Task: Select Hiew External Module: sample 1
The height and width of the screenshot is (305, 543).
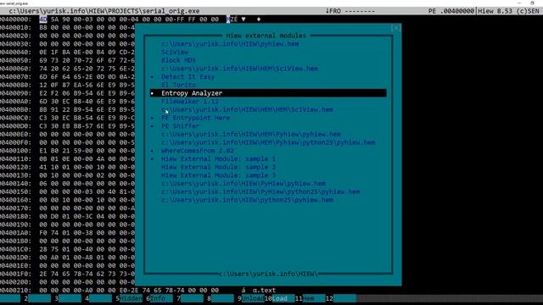Action: point(219,159)
